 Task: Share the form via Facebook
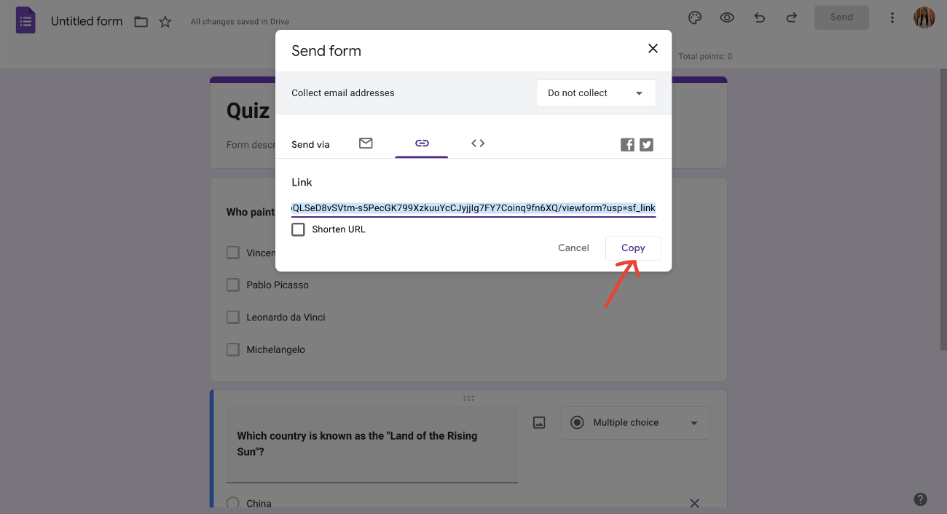coord(627,144)
